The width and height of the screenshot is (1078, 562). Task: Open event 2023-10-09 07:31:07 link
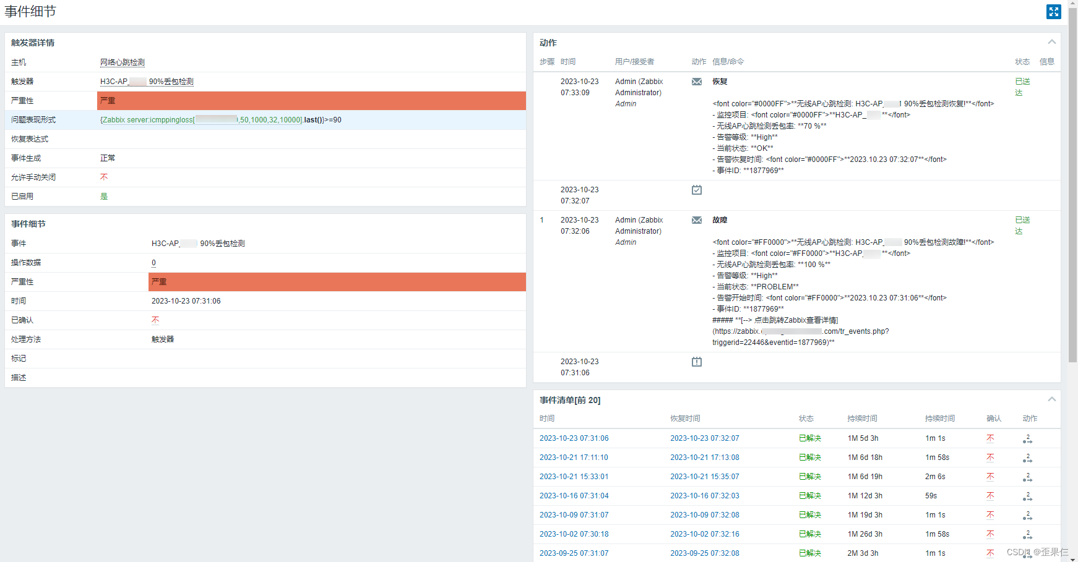(574, 515)
